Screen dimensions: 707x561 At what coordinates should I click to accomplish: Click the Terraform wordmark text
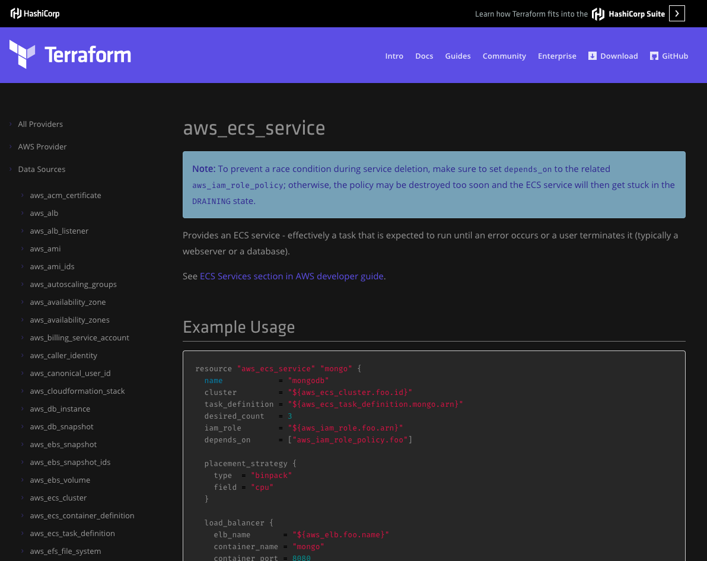(88, 55)
